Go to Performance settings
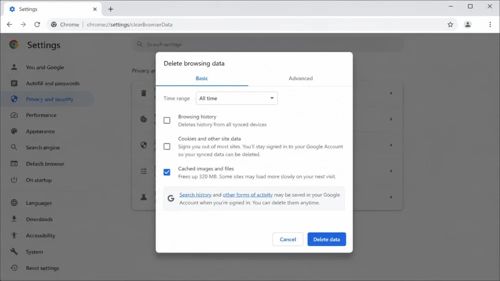The image size is (500, 281). pos(41,115)
